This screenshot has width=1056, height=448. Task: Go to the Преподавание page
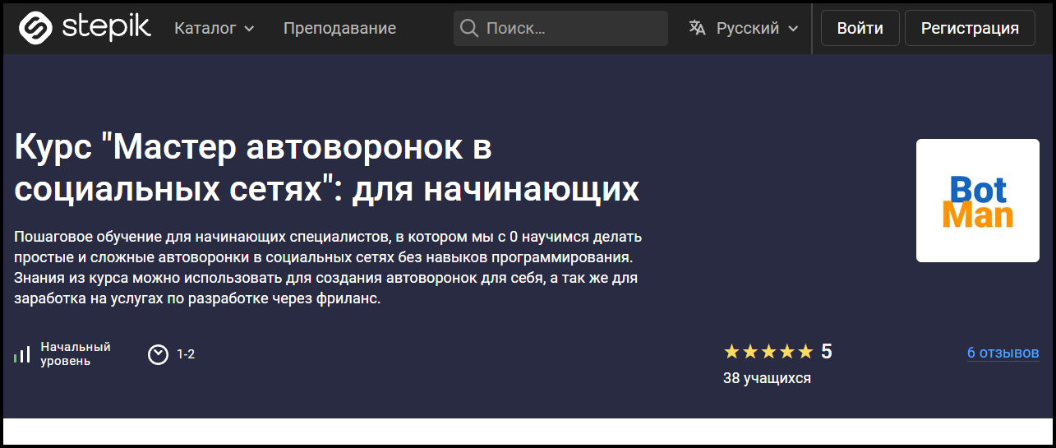[339, 28]
